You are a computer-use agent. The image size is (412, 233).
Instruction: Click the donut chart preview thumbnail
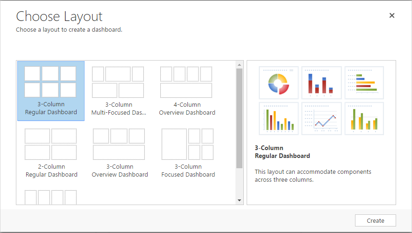[x=279, y=82]
